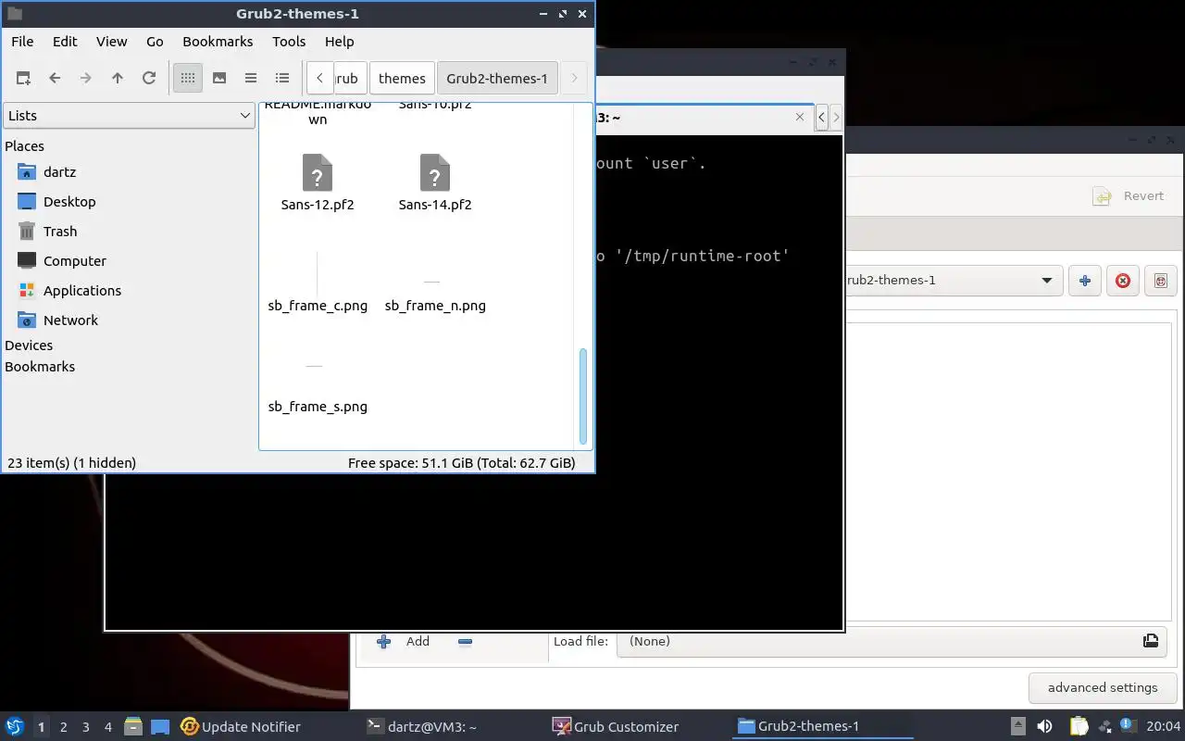The image size is (1185, 741).
Task: Click Revert in Grub Customizer
Action: point(1129,196)
